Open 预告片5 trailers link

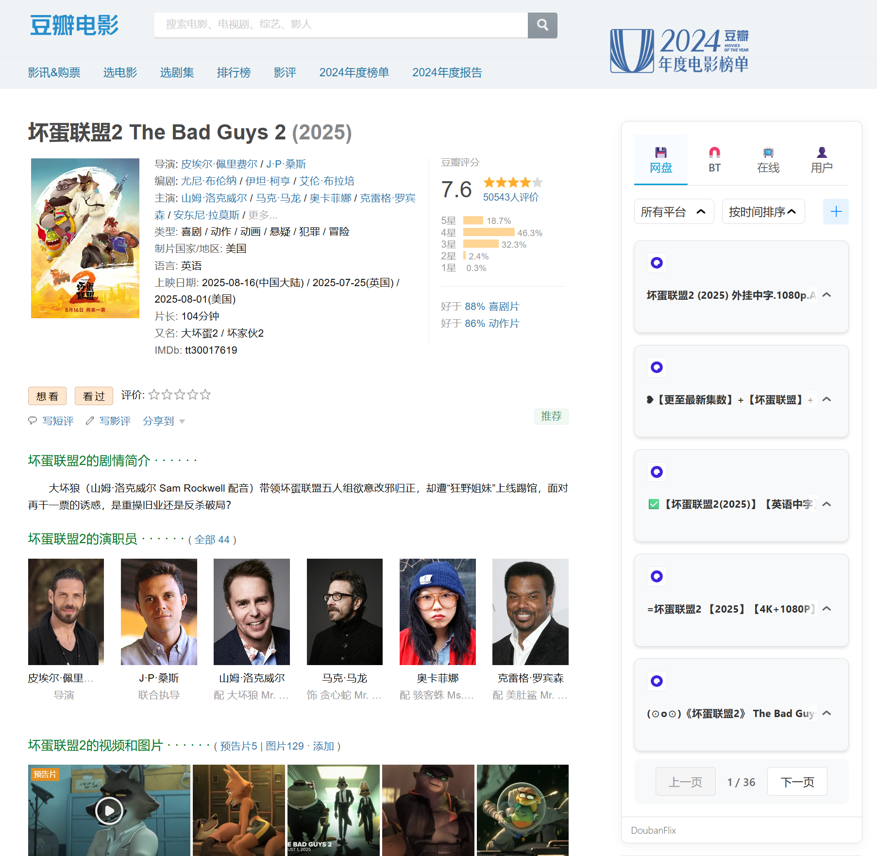[x=238, y=746]
